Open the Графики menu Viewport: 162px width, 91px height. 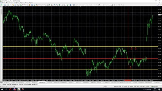click(x=16, y=3)
